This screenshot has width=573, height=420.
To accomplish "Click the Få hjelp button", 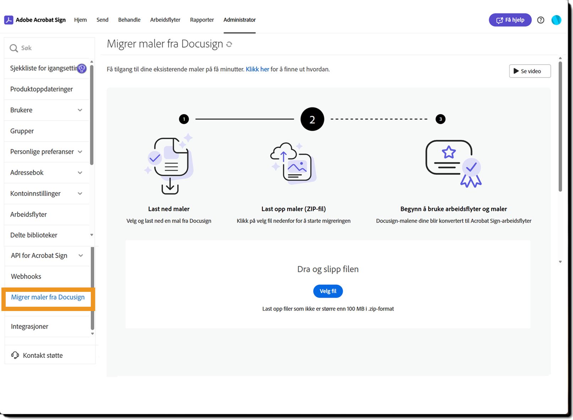I will [x=510, y=20].
